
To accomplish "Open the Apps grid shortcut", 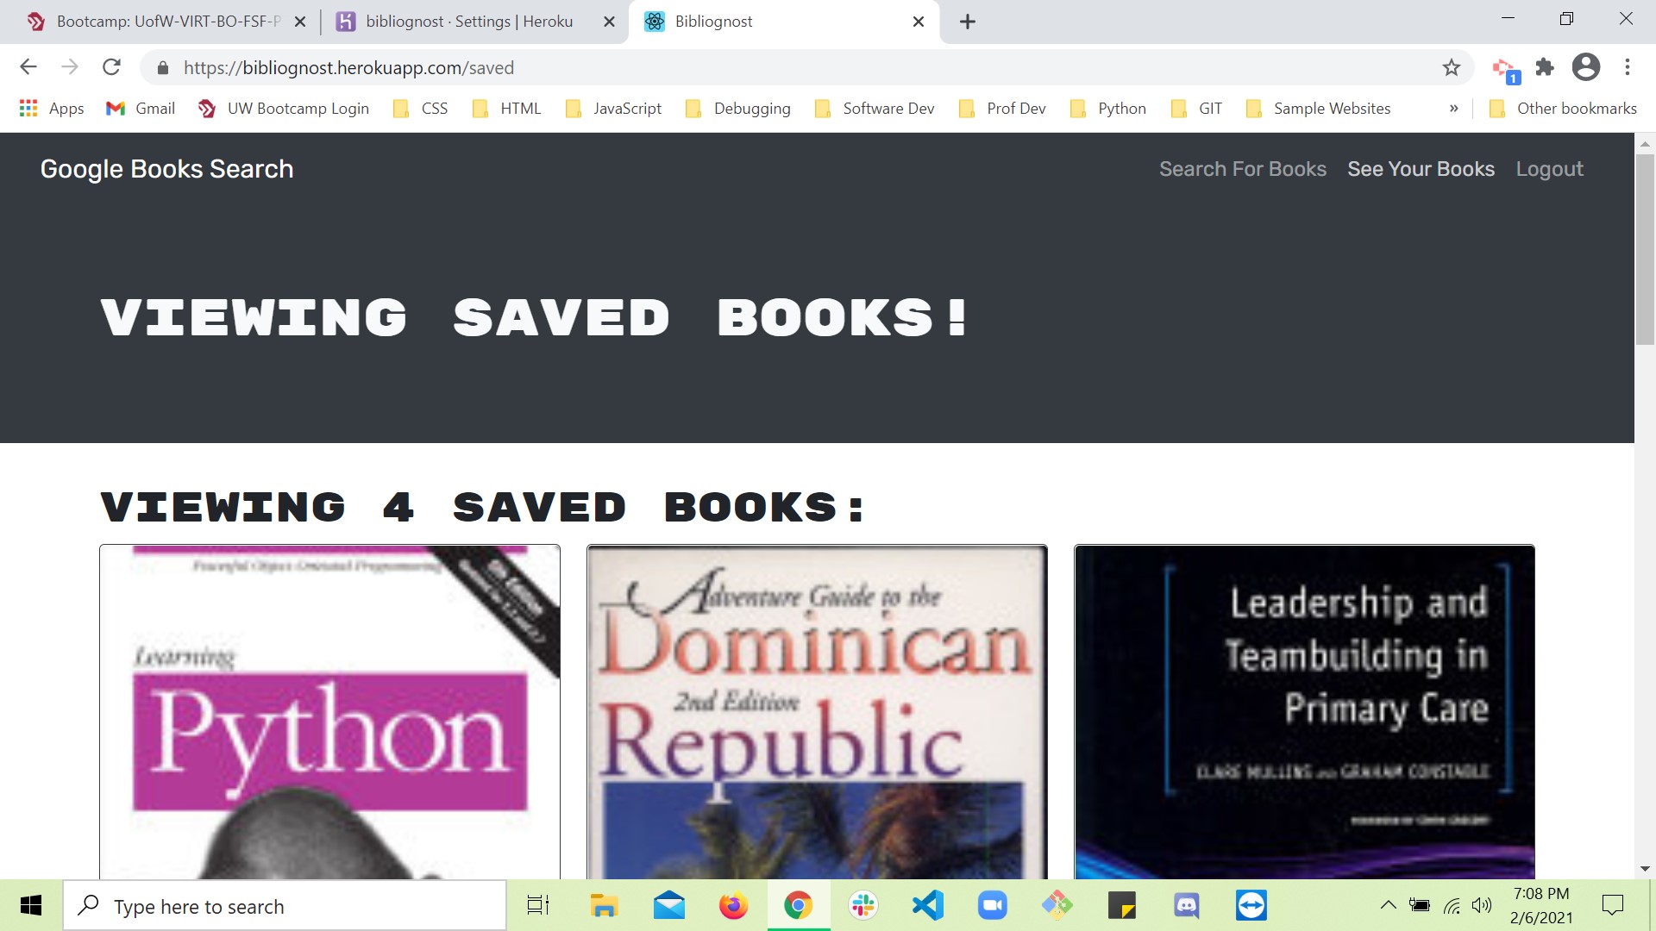I will pos(51,109).
